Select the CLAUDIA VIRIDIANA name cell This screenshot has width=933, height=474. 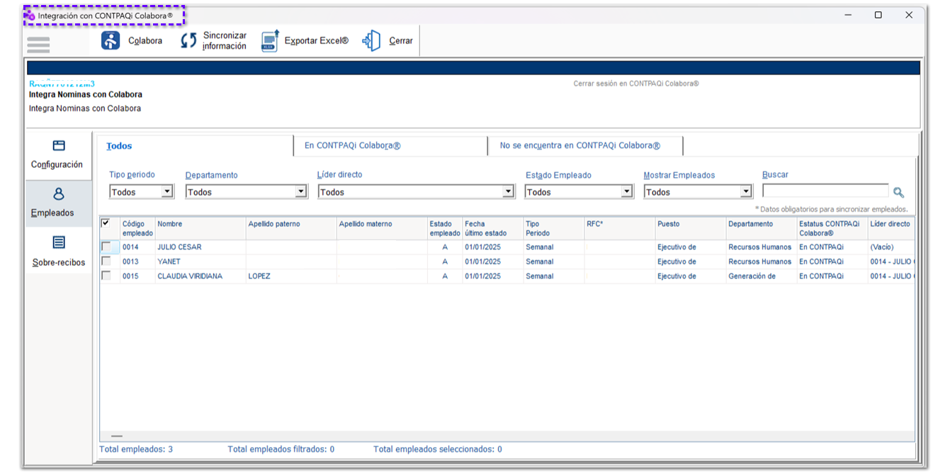click(x=200, y=276)
